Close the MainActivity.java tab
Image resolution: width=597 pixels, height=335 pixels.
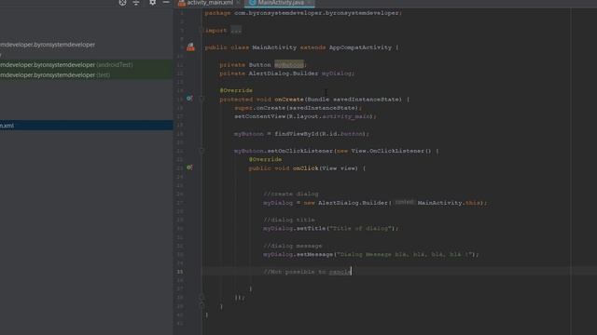(309, 3)
